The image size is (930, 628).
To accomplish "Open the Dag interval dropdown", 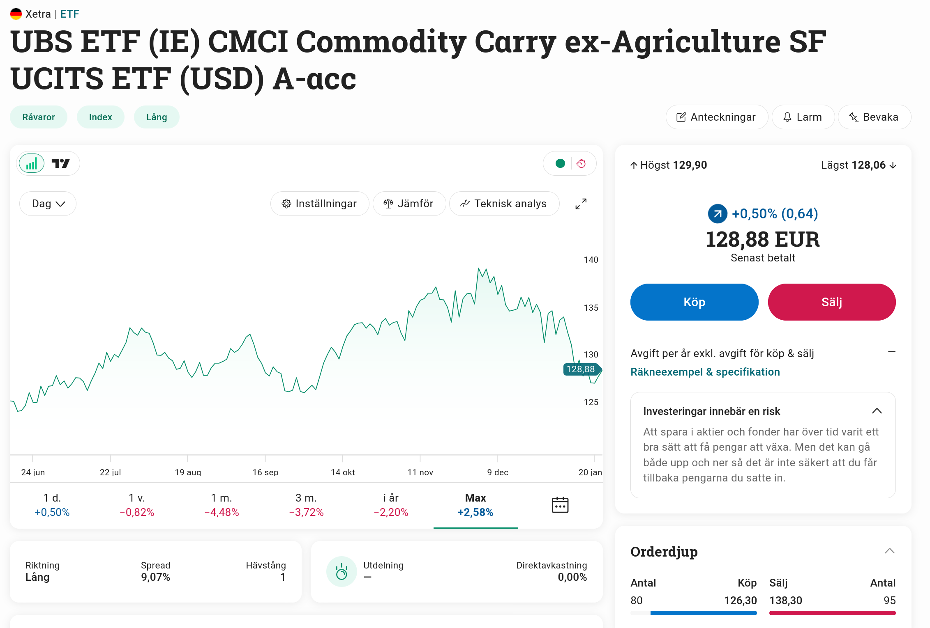I will [x=48, y=204].
